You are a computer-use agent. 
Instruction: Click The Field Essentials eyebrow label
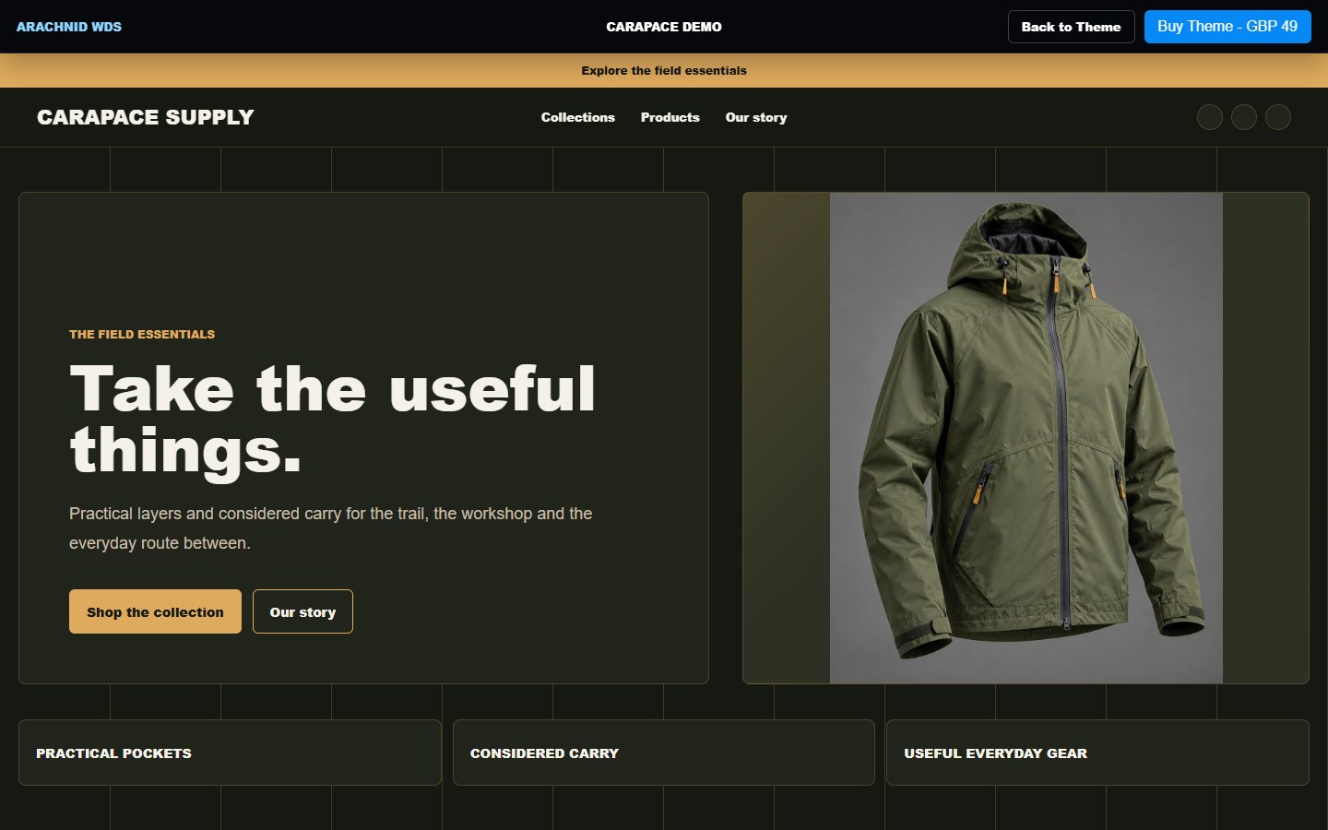[x=142, y=334]
